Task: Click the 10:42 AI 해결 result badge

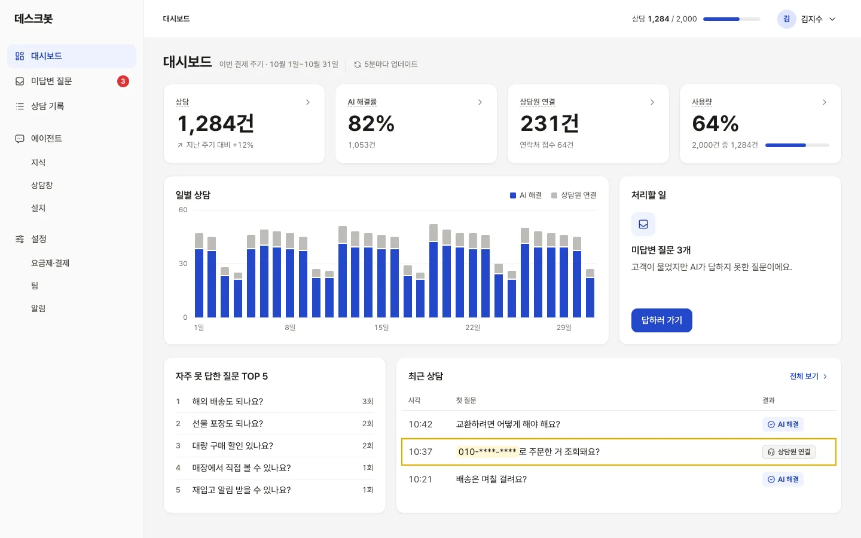Action: [x=783, y=424]
